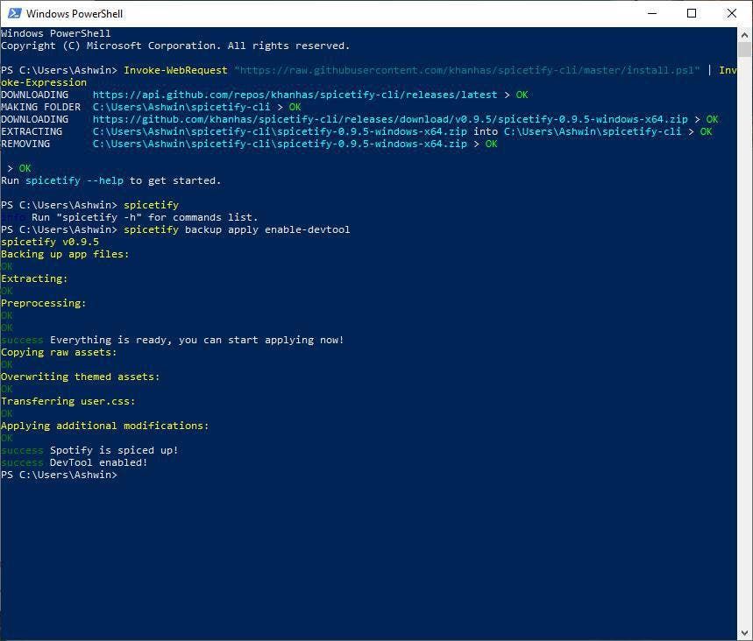The height and width of the screenshot is (641, 753).
Task: Close the Windows PowerShell window
Action: click(731, 13)
